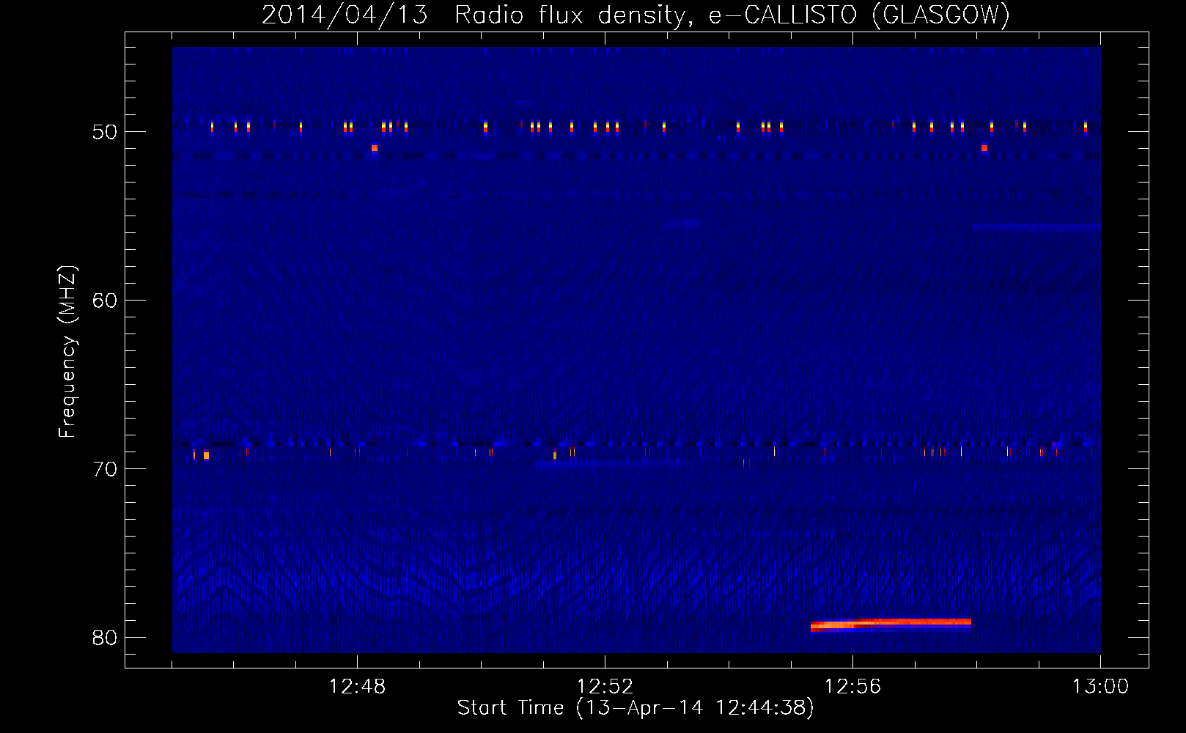Click the 'Start Time (13-Apr-14 12:44:38)' x-axis label
1186x733 pixels.
click(636, 707)
